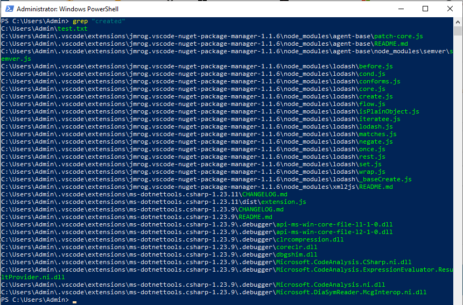Minimize the PowerShell window

click(x=400, y=9)
